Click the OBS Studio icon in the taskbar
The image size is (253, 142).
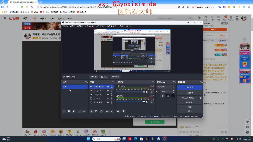pyautogui.click(x=164, y=139)
